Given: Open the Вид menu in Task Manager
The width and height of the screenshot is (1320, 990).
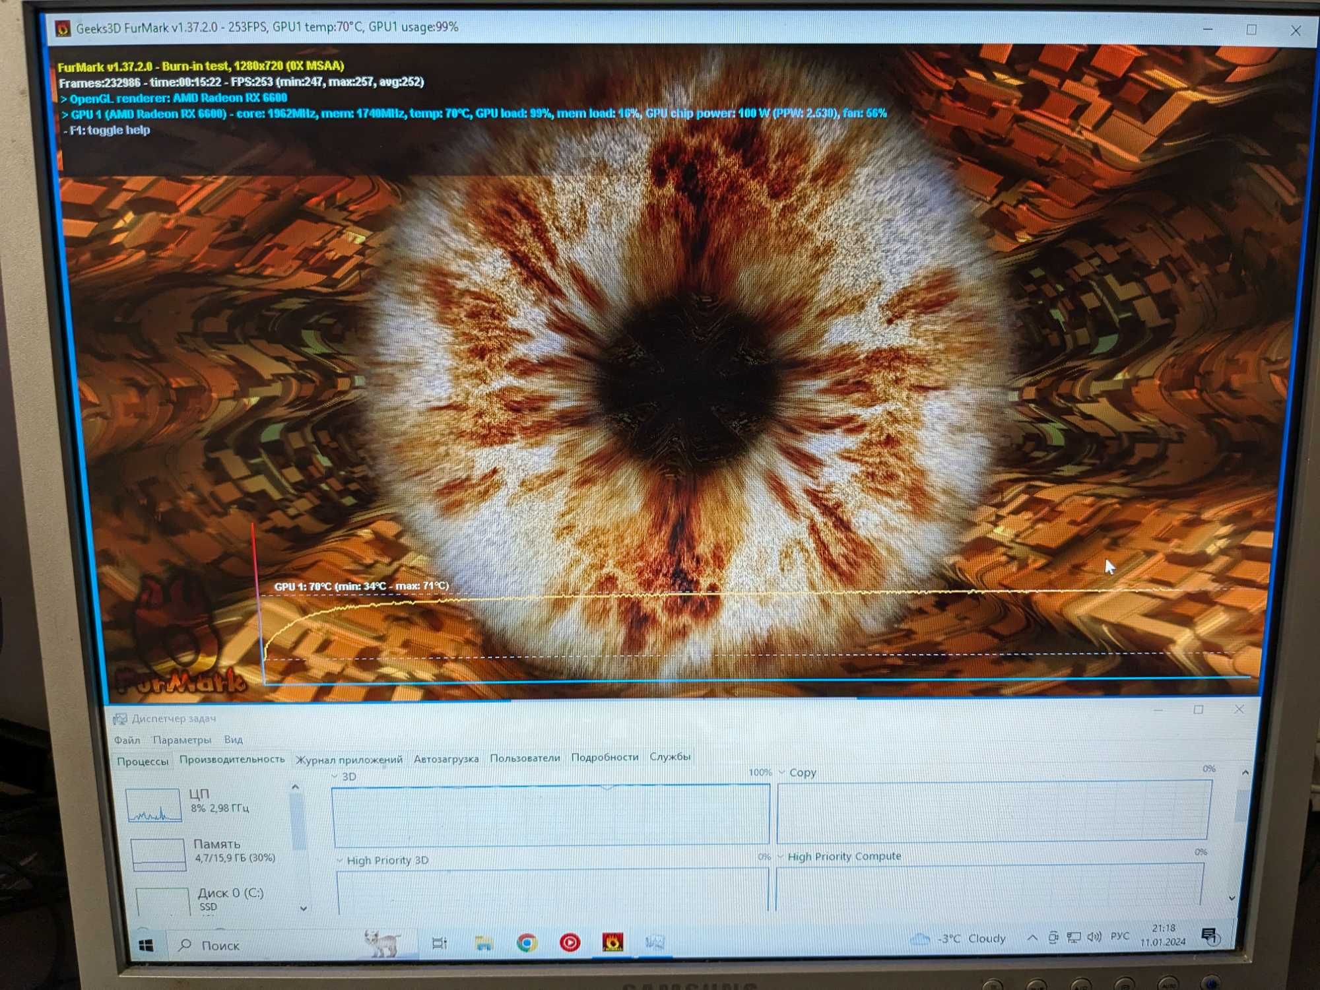Looking at the screenshot, I should (233, 740).
